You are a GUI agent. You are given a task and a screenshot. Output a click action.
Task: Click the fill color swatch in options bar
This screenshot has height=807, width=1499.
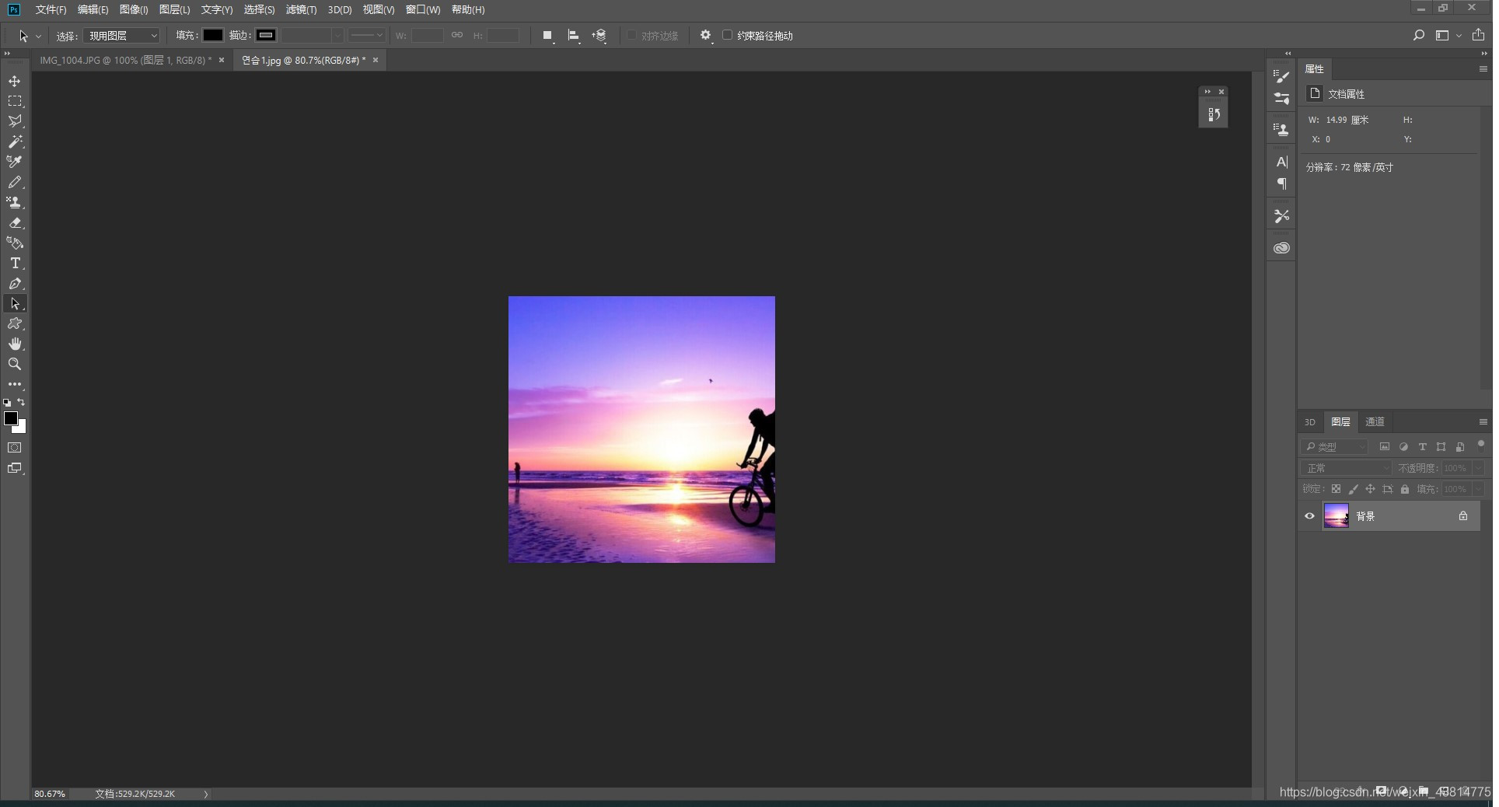point(213,35)
